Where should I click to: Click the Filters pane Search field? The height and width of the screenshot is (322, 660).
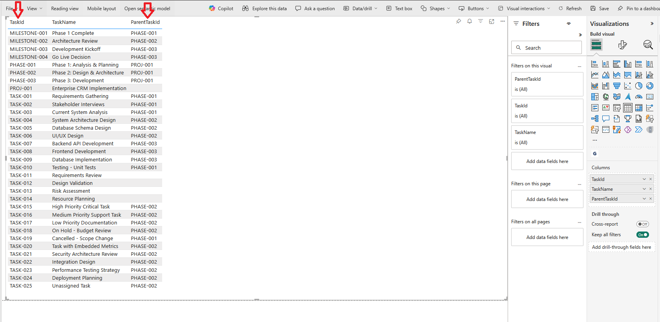pyautogui.click(x=547, y=48)
